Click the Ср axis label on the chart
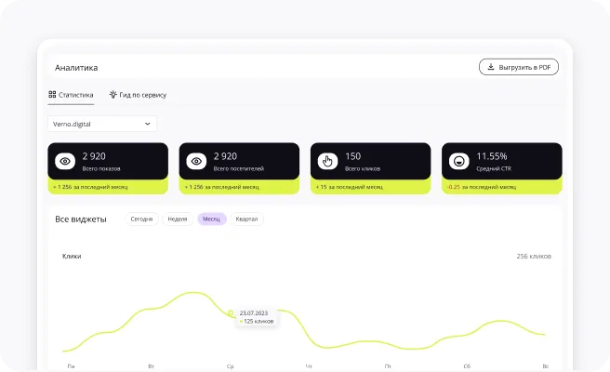Viewport: 610px width, 372px height. (x=230, y=366)
